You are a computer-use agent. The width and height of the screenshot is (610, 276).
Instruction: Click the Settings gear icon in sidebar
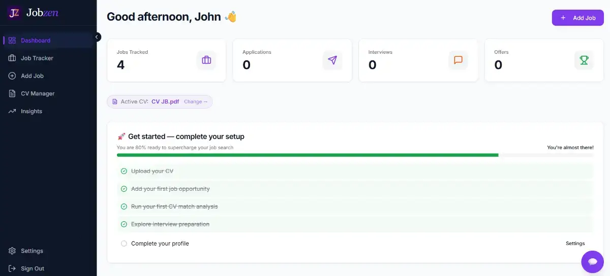[x=12, y=251]
